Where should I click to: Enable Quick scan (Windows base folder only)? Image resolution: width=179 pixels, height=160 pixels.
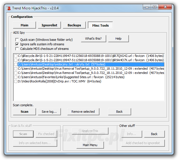(x=17, y=40)
